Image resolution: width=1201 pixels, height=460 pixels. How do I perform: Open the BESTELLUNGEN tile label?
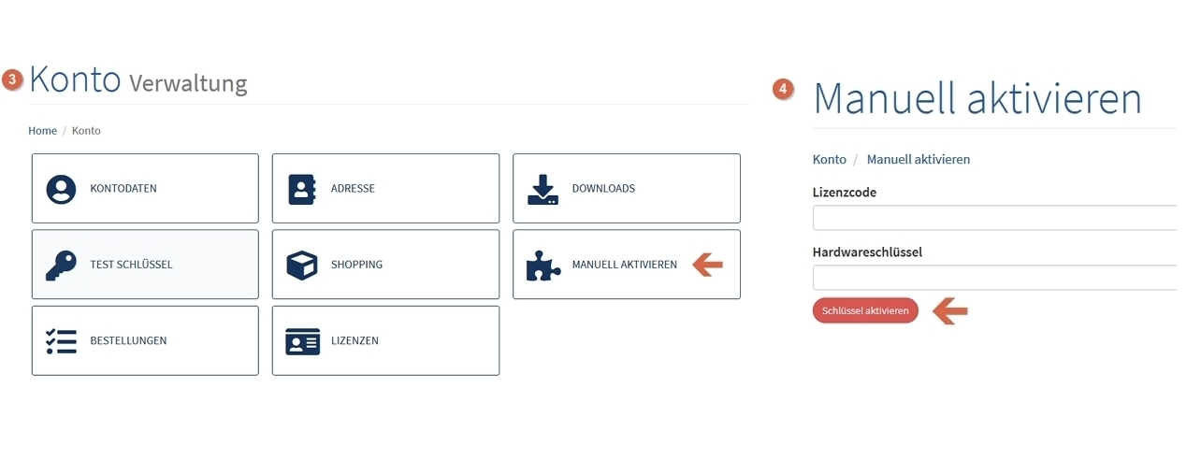(128, 340)
